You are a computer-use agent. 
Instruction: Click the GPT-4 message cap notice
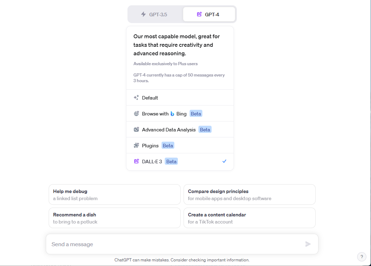point(179,78)
